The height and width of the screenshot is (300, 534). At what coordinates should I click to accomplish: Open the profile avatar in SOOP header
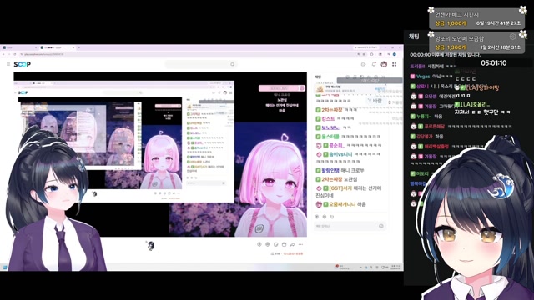pyautogui.click(x=384, y=64)
